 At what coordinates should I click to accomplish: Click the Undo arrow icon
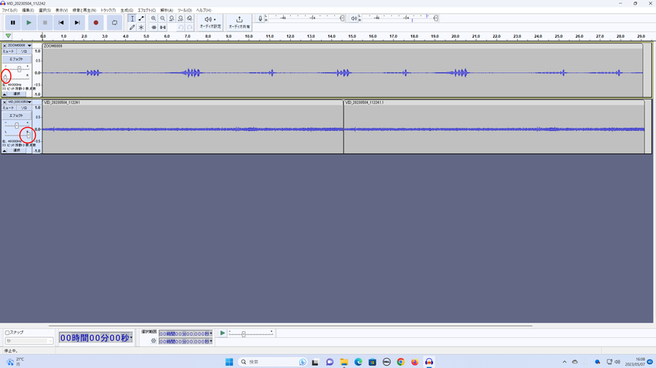(181, 27)
